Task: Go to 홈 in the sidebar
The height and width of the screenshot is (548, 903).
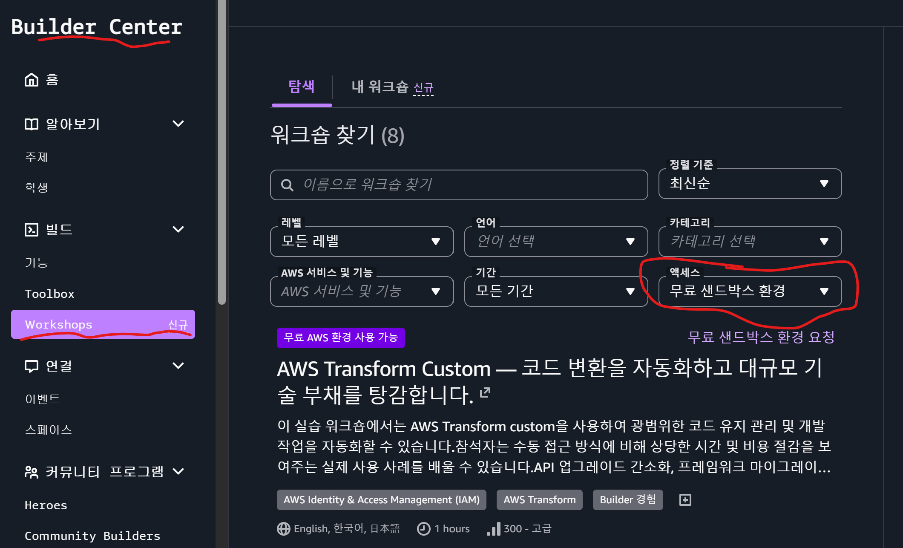Action: click(x=52, y=80)
